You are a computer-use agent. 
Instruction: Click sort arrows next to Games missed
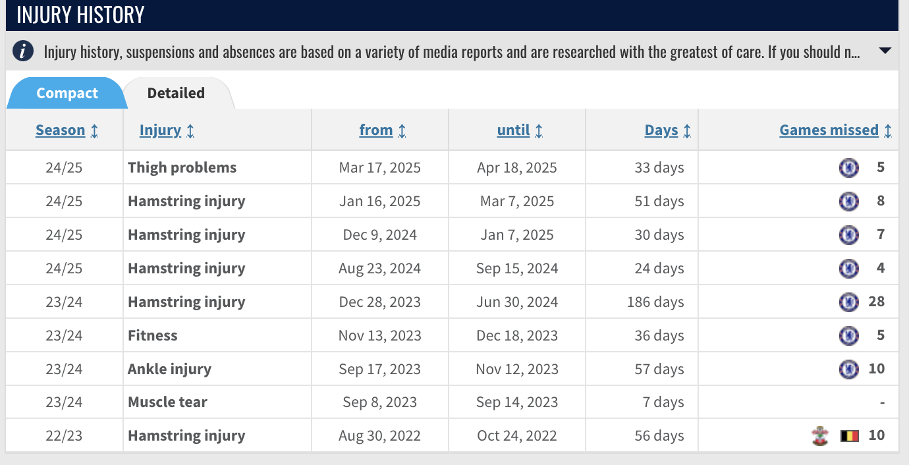pos(887,130)
